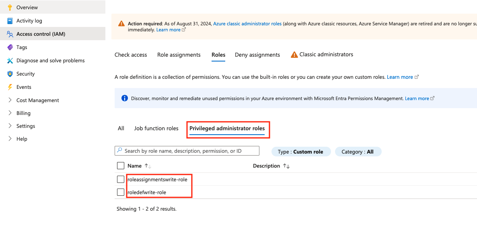Click the Activity log book icon
477x242 pixels.
[x=10, y=21]
